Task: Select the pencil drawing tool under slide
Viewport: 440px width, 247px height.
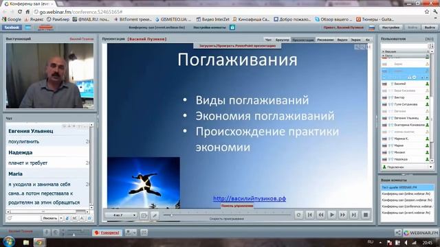Action: coord(155,215)
